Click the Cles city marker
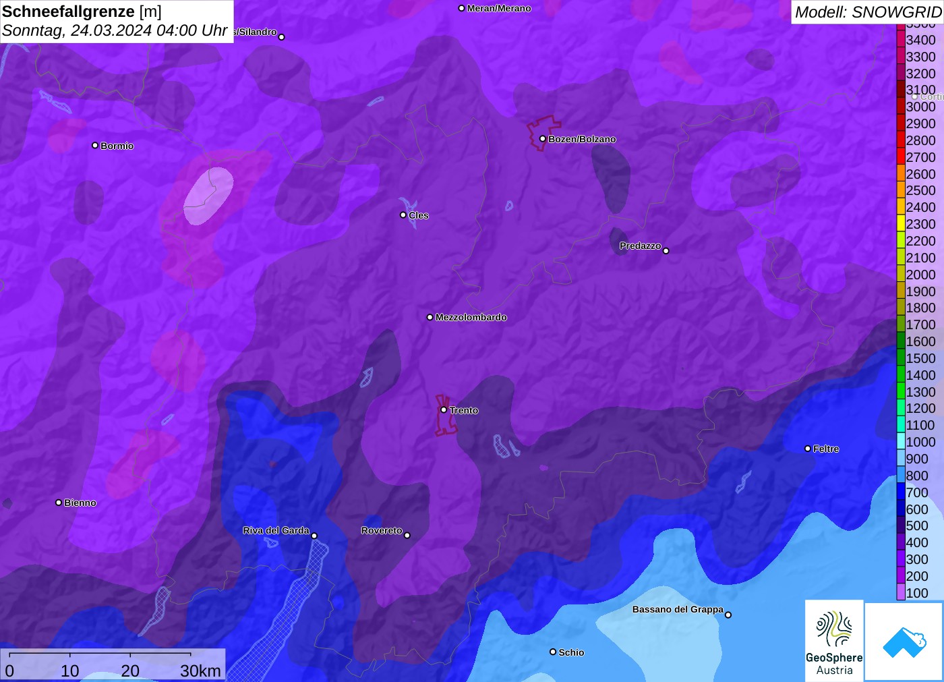This screenshot has width=944, height=682. 403,215
